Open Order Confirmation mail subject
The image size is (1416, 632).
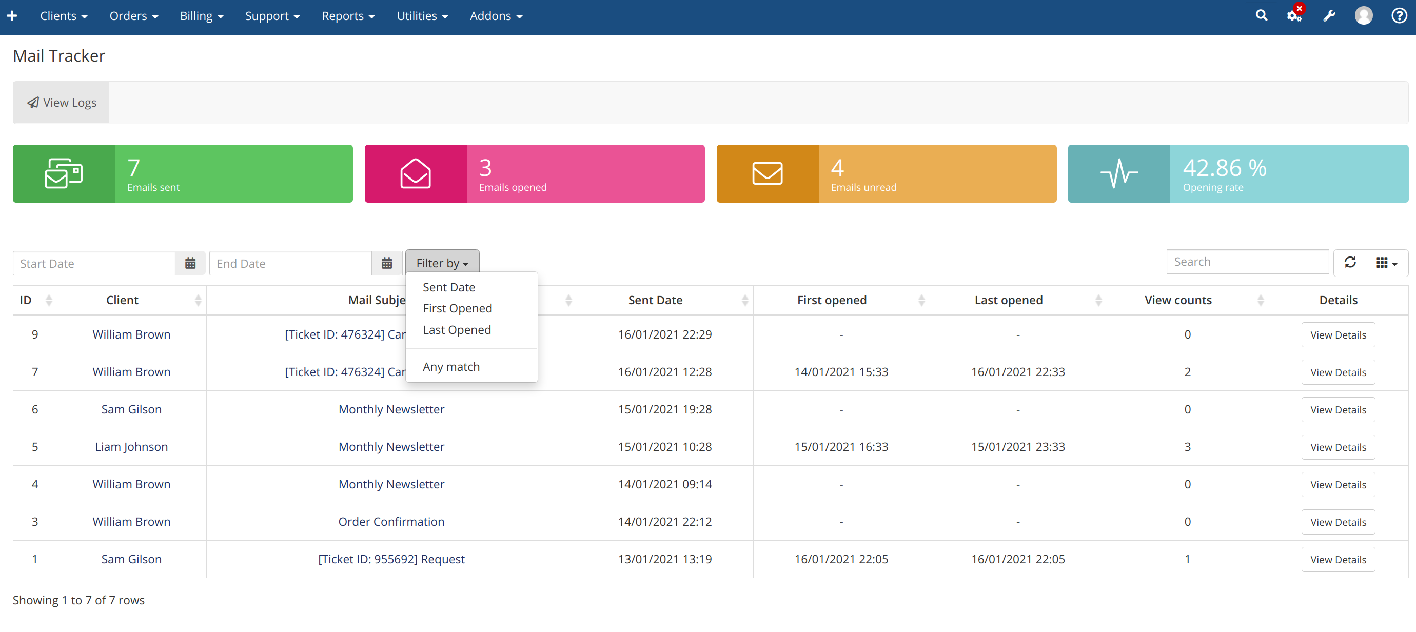pyautogui.click(x=391, y=522)
